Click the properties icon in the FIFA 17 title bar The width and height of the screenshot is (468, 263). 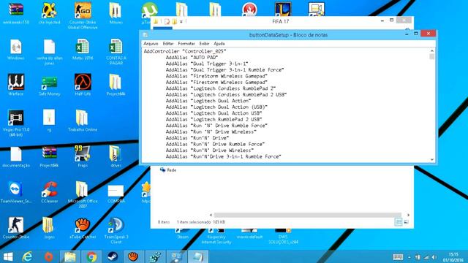coord(167,21)
